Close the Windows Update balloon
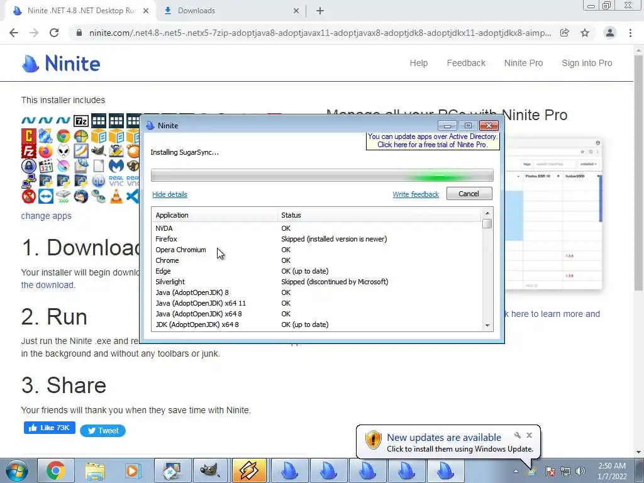 (x=529, y=435)
